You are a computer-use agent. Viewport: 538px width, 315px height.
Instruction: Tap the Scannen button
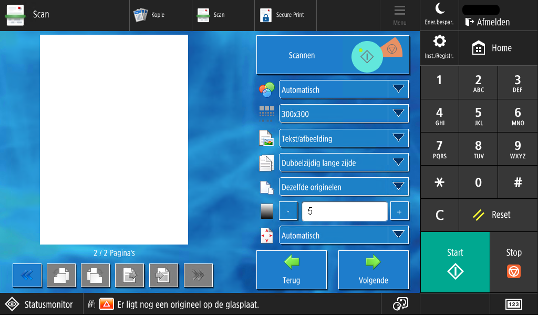[x=333, y=55]
